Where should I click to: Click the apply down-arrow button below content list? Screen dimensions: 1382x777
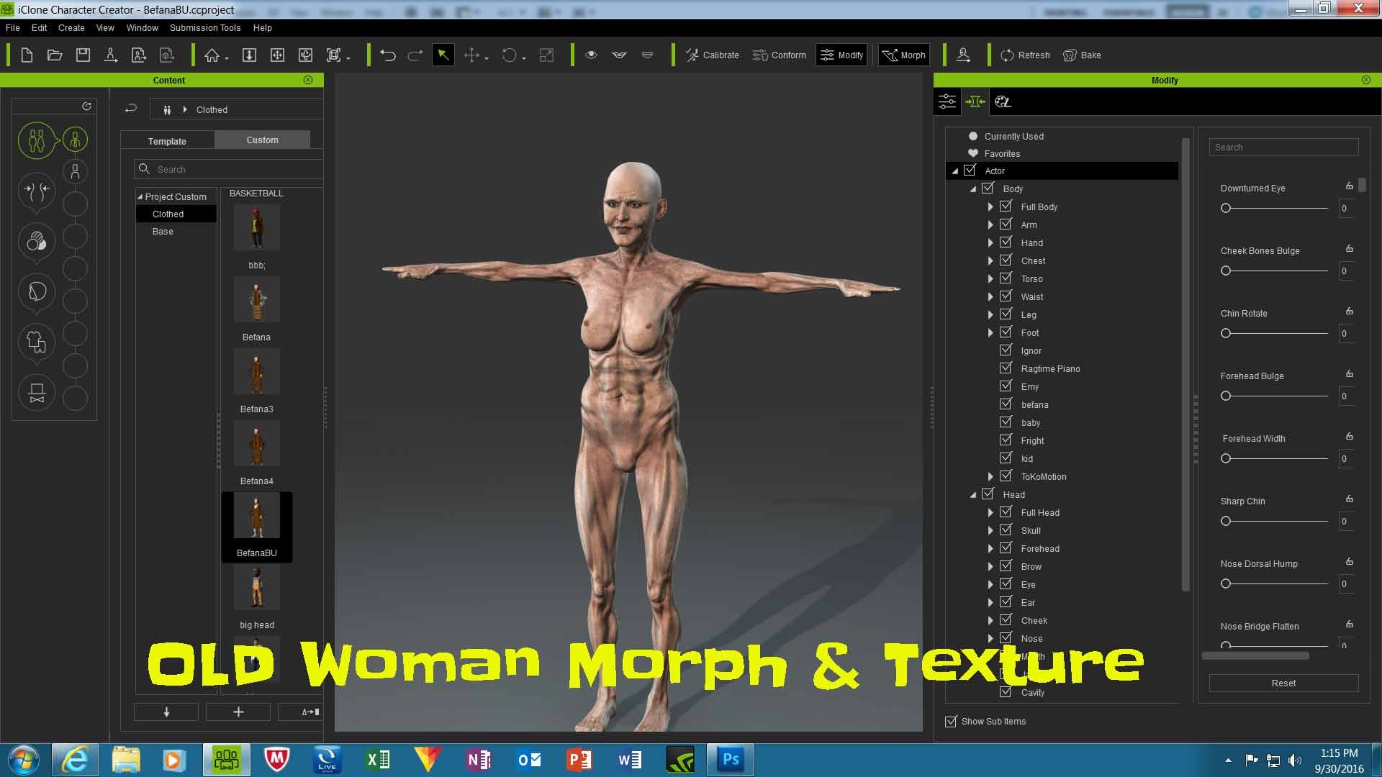click(166, 712)
